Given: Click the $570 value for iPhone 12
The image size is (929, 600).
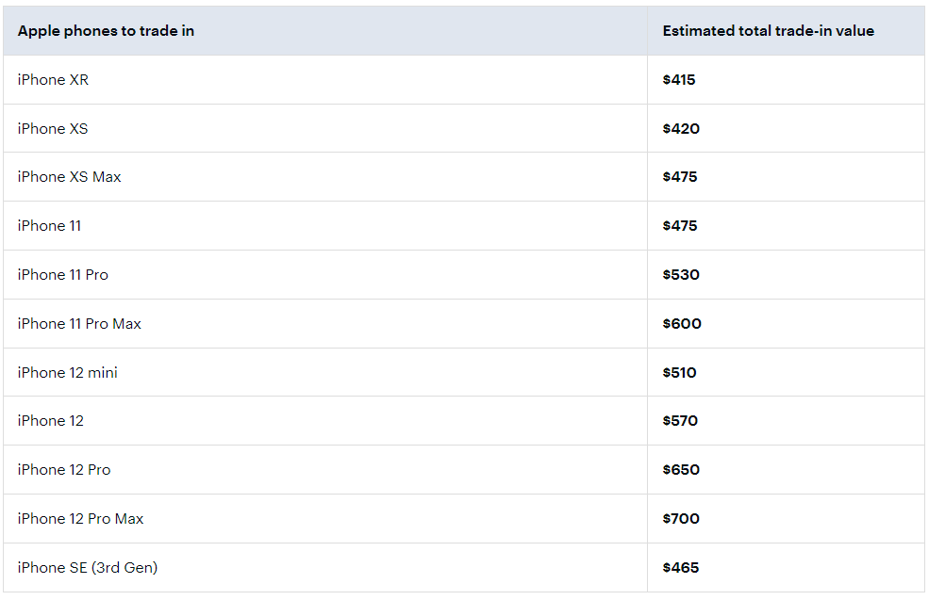Looking at the screenshot, I should (x=680, y=421).
